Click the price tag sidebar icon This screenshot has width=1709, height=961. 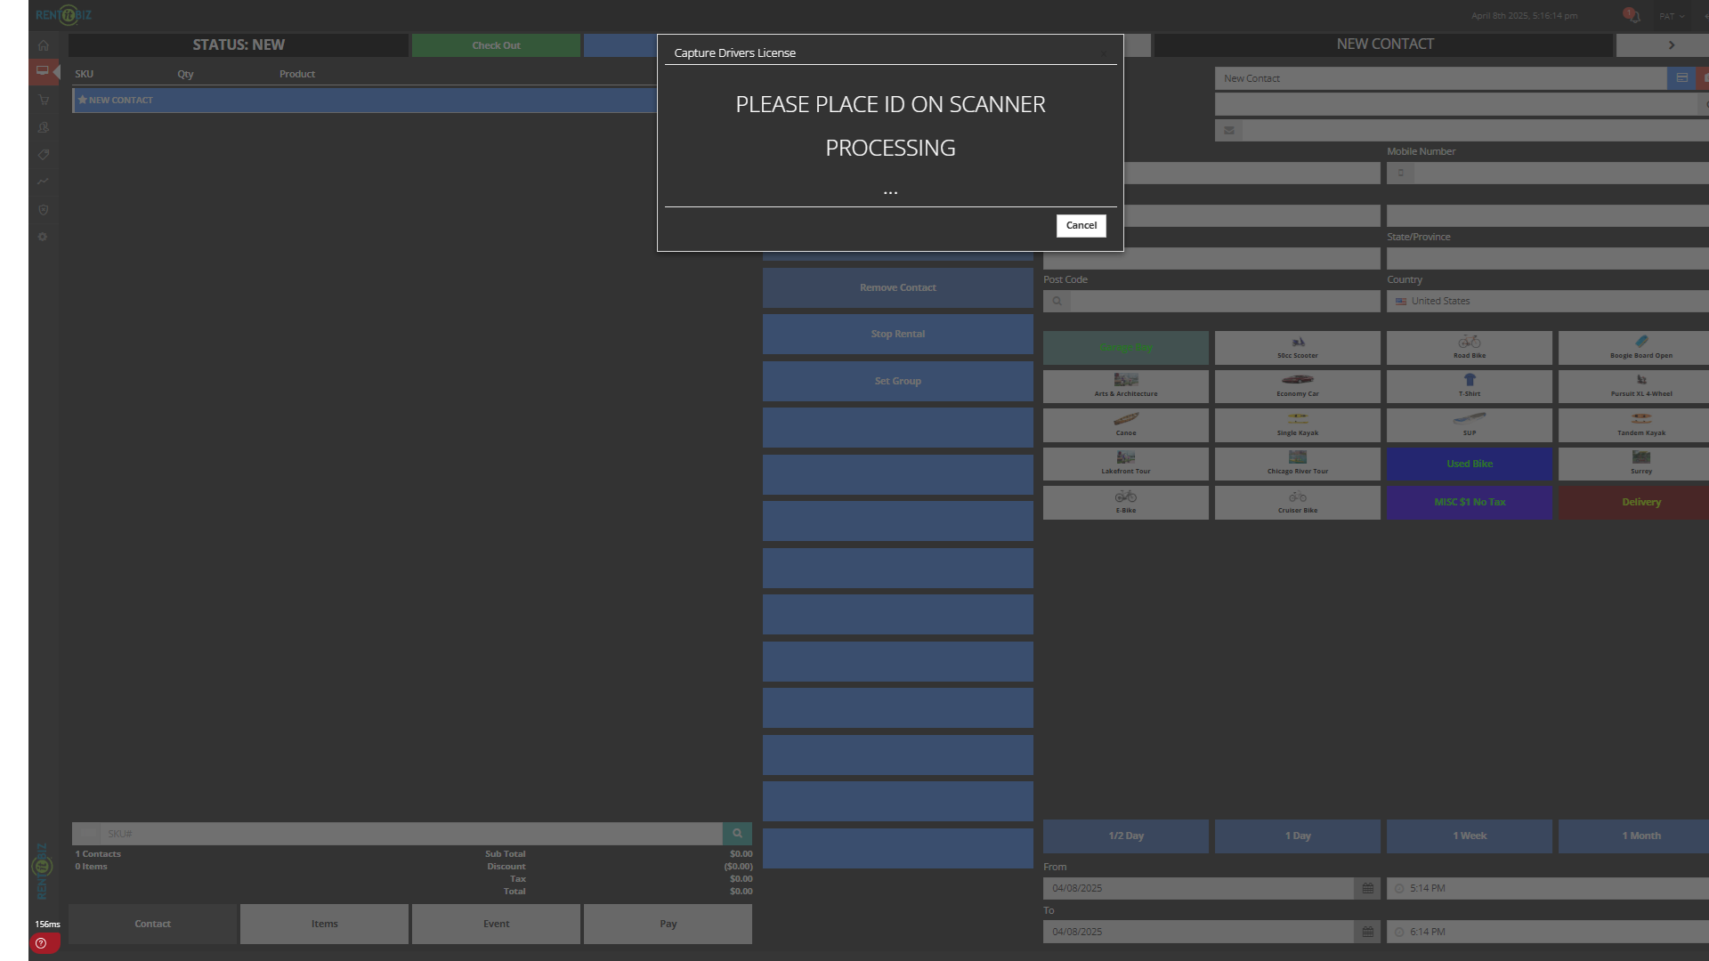point(43,155)
